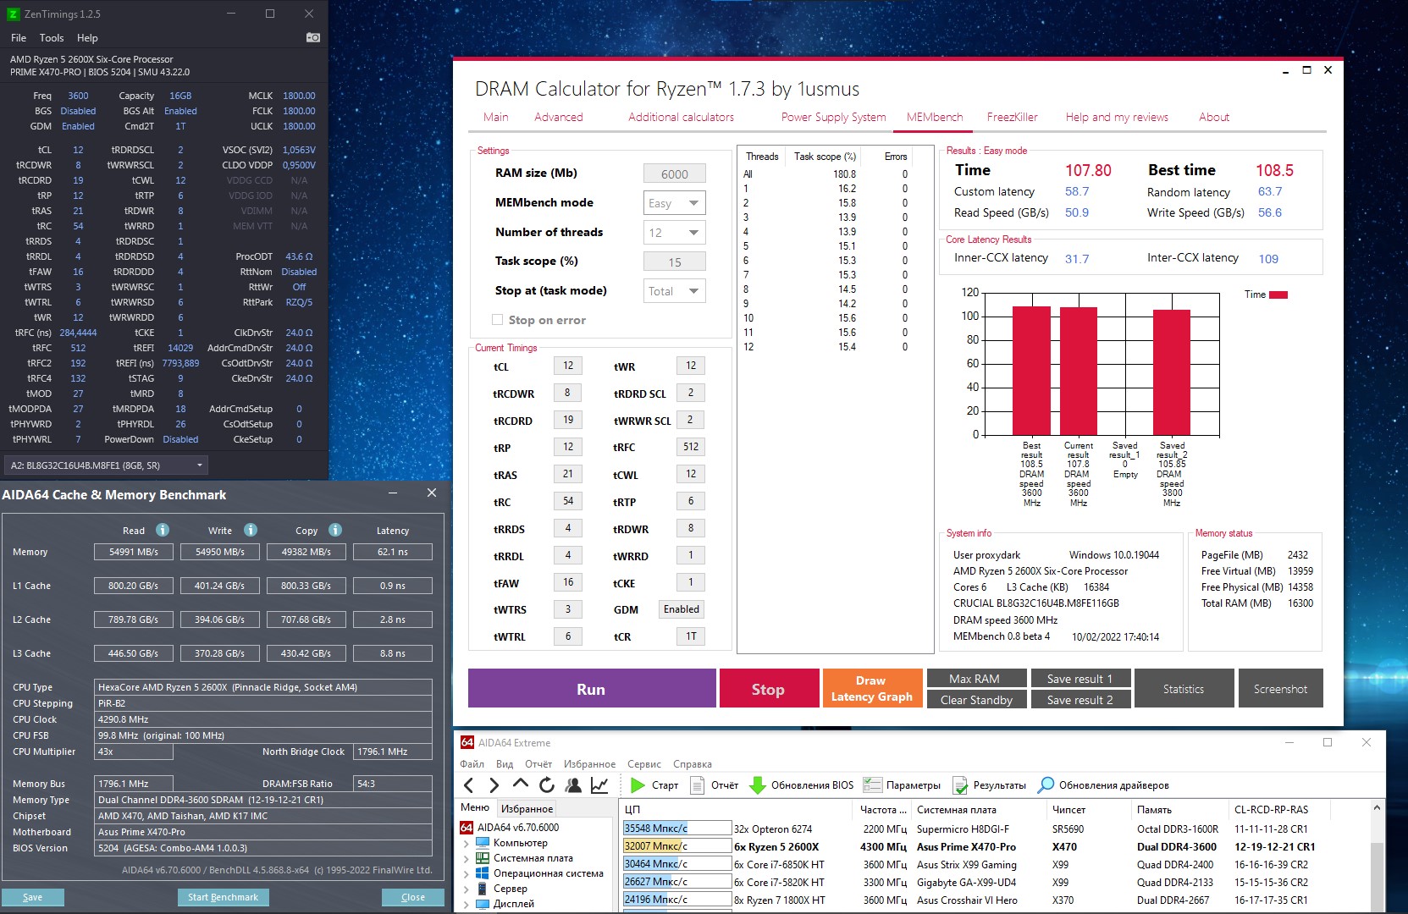The image size is (1408, 914).
Task: Click the Max RAM button
Action: tap(977, 679)
